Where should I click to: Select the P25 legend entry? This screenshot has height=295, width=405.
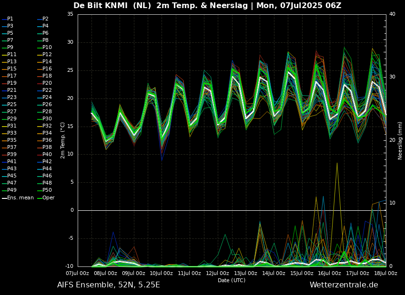[11, 105]
